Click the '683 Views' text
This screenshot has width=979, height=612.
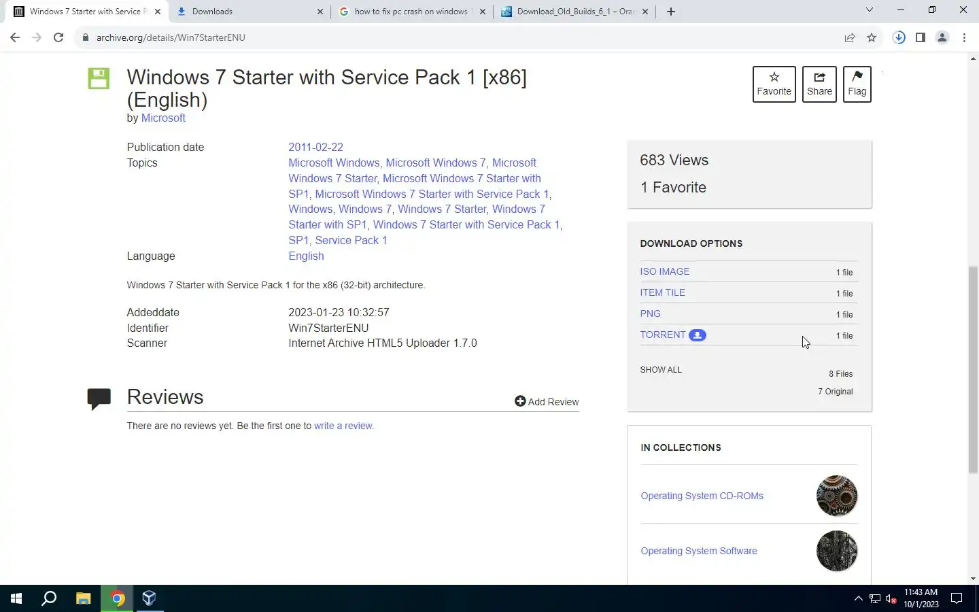coord(674,160)
